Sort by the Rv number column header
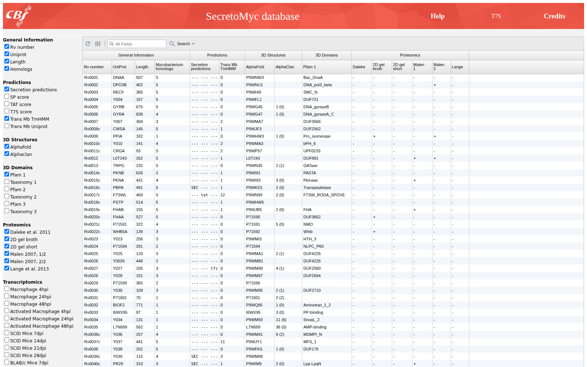The height and width of the screenshot is (367, 587). [97, 67]
